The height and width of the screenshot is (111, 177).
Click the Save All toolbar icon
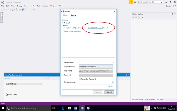(x=23, y=9)
